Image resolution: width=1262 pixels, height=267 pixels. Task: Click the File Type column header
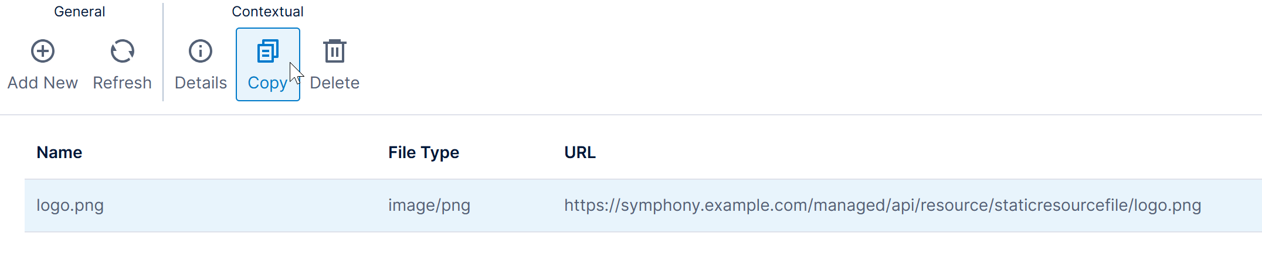(x=423, y=153)
